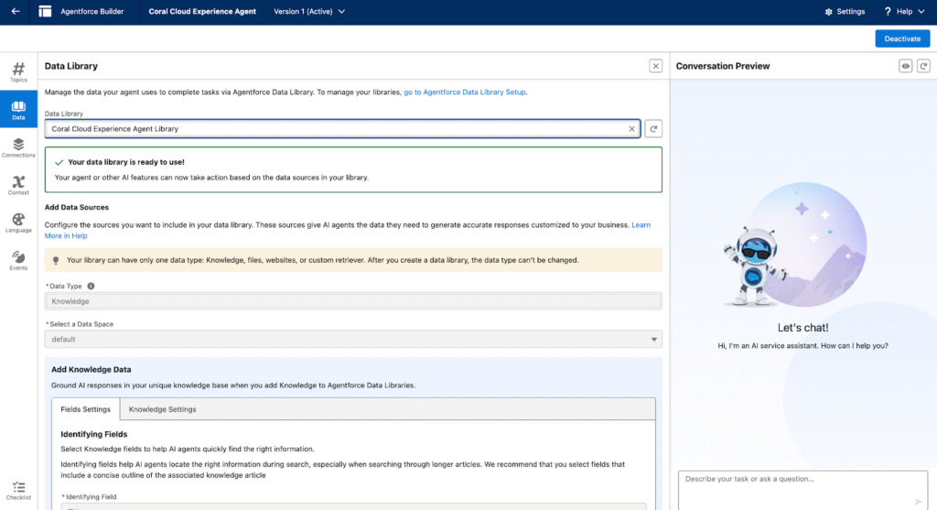
Task: Open the Checklist panel
Action: click(18, 490)
